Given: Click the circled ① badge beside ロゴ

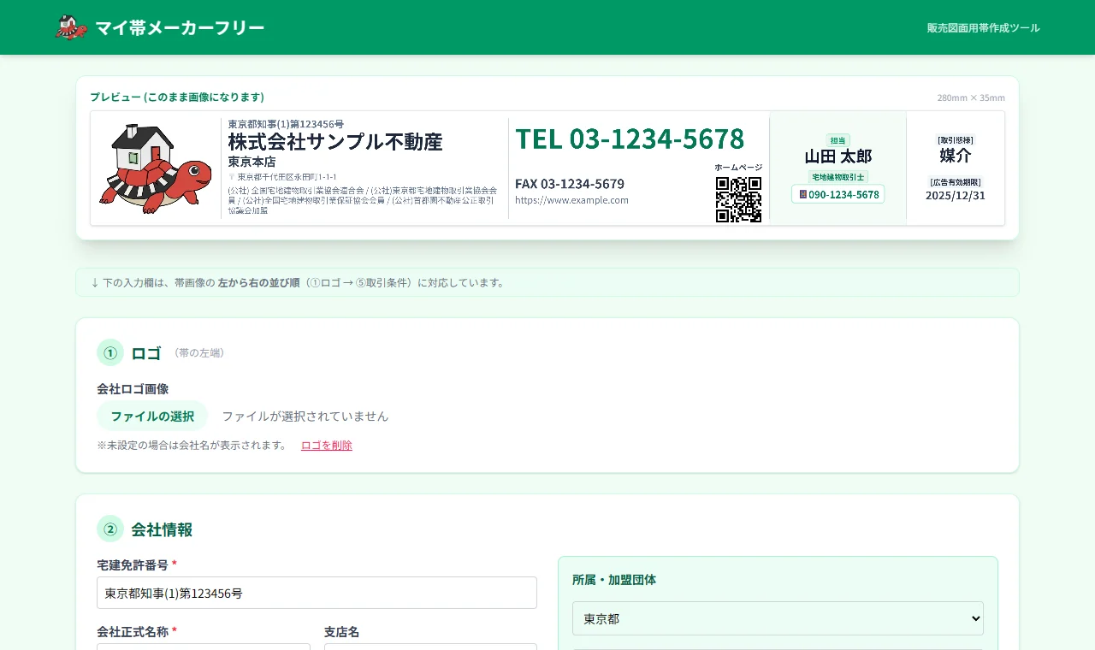Looking at the screenshot, I should click(110, 352).
